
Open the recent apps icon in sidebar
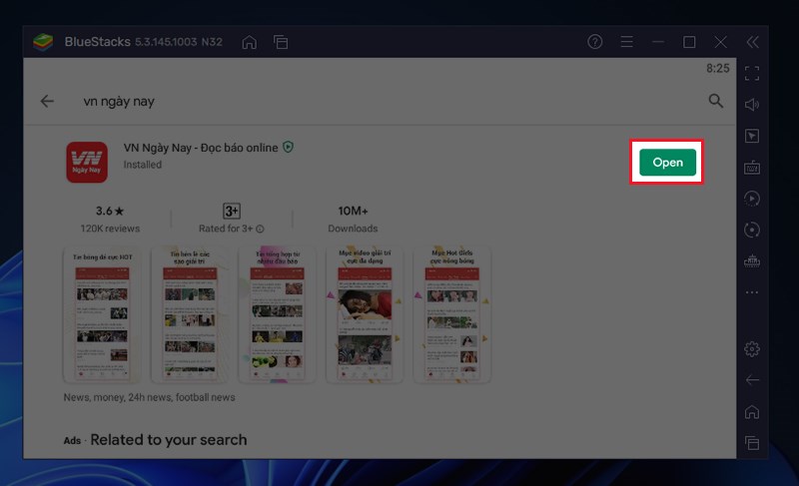tap(752, 443)
